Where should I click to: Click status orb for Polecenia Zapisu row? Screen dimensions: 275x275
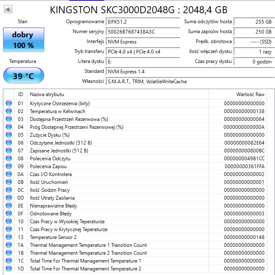(x=9, y=166)
